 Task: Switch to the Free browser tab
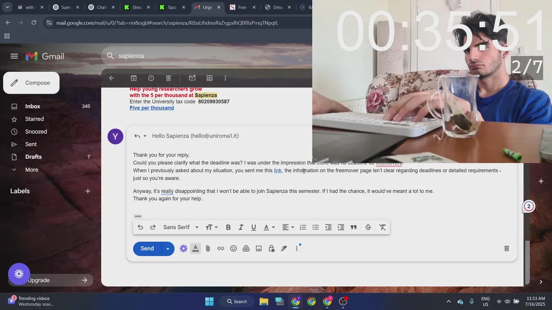pyautogui.click(x=242, y=7)
